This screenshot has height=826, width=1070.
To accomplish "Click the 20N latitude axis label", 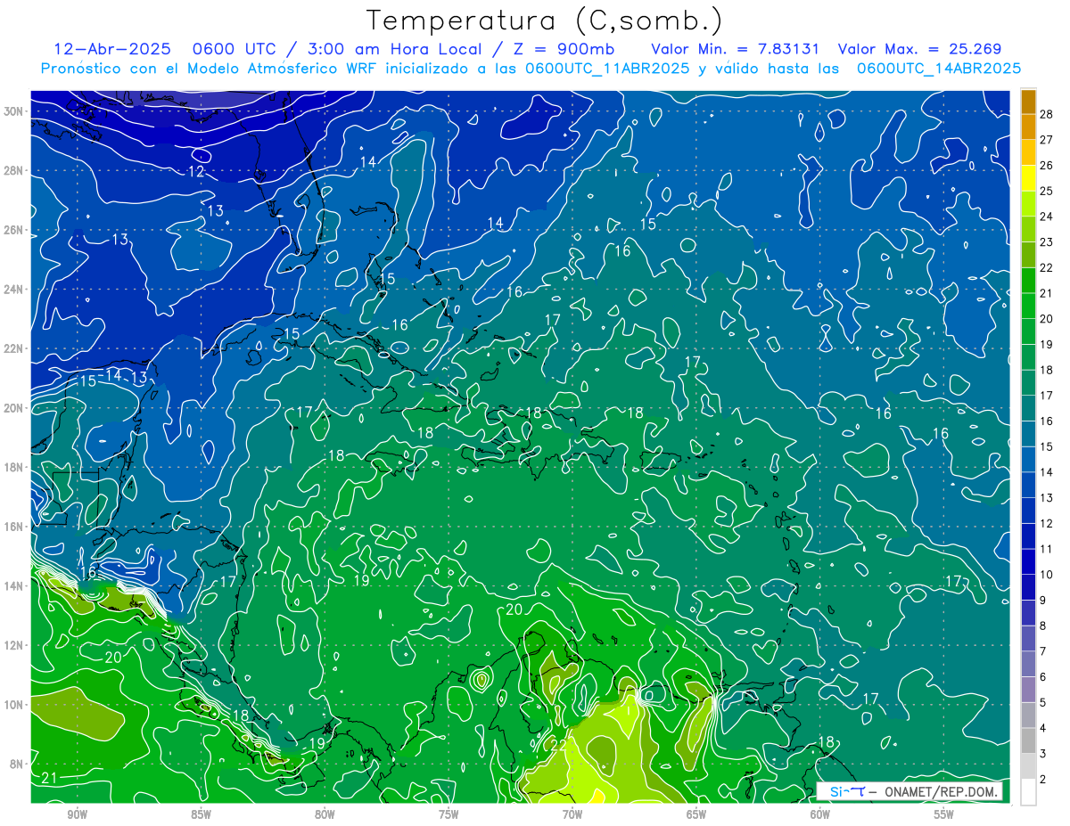I will point(14,408).
